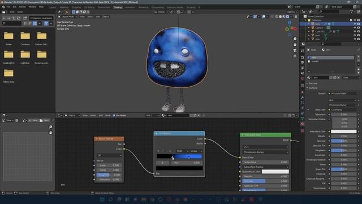Switch to solid viewport shading
The width and height of the screenshot is (362, 204).
click(281, 16)
